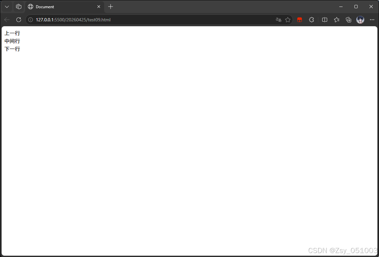
Task: Toggle split screen icon
Action: (325, 20)
